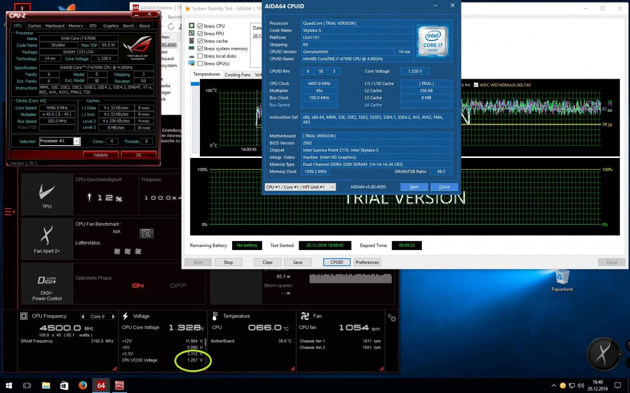Click OK in CPU-Z
Screen dimensions: 630x393
138,155
